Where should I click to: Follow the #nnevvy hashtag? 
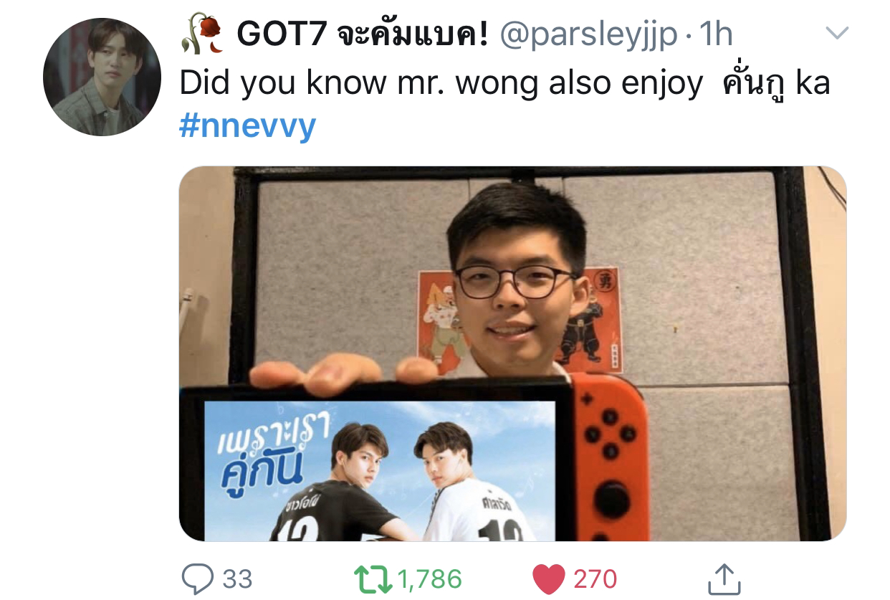coord(247,127)
